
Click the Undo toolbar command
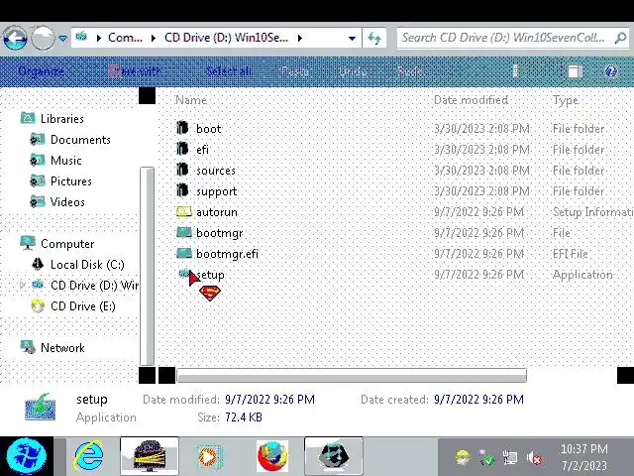point(353,71)
